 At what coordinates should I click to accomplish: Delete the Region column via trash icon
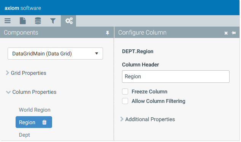(44, 122)
